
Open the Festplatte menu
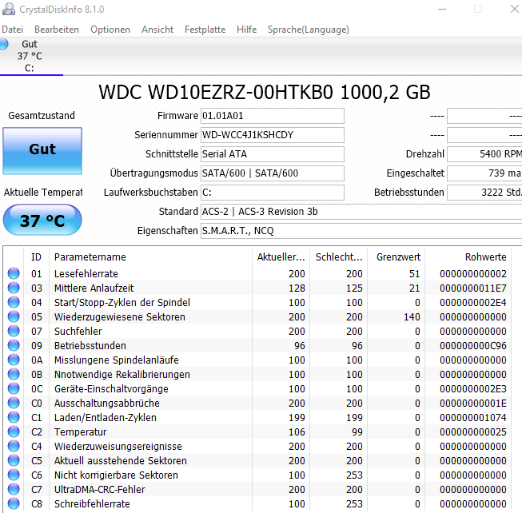click(205, 30)
